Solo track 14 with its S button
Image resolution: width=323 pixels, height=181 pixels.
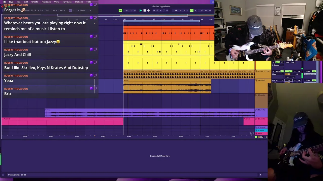[x=295, y=80]
